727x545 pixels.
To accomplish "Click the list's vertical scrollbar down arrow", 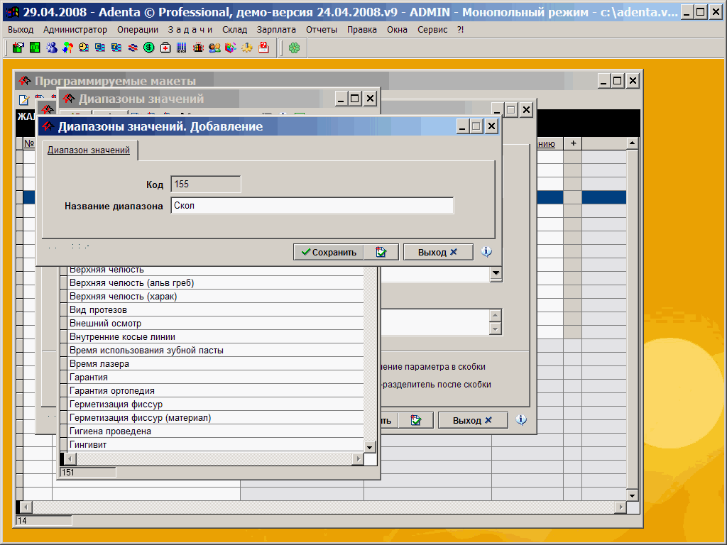I will point(369,446).
